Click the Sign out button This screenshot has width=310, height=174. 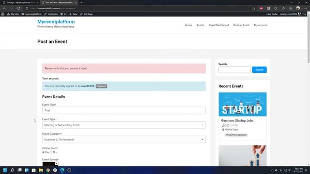(101, 86)
